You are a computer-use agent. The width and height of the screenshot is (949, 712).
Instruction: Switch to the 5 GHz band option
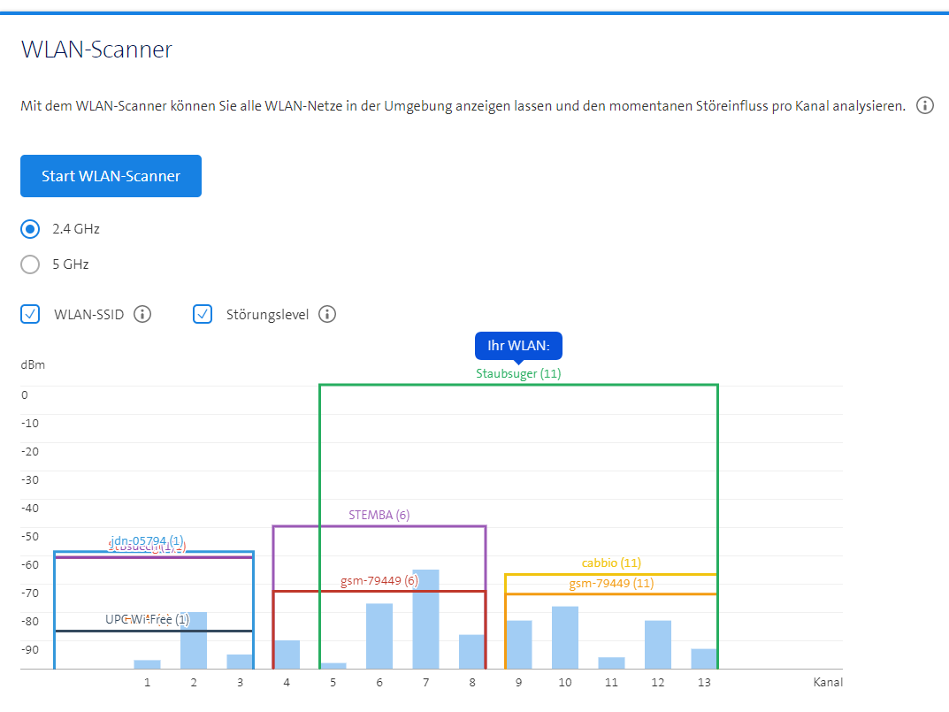click(30, 264)
